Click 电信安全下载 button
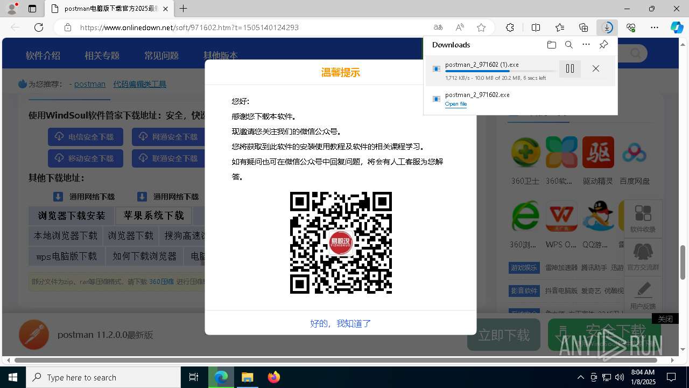This screenshot has height=388, width=689. [x=86, y=137]
